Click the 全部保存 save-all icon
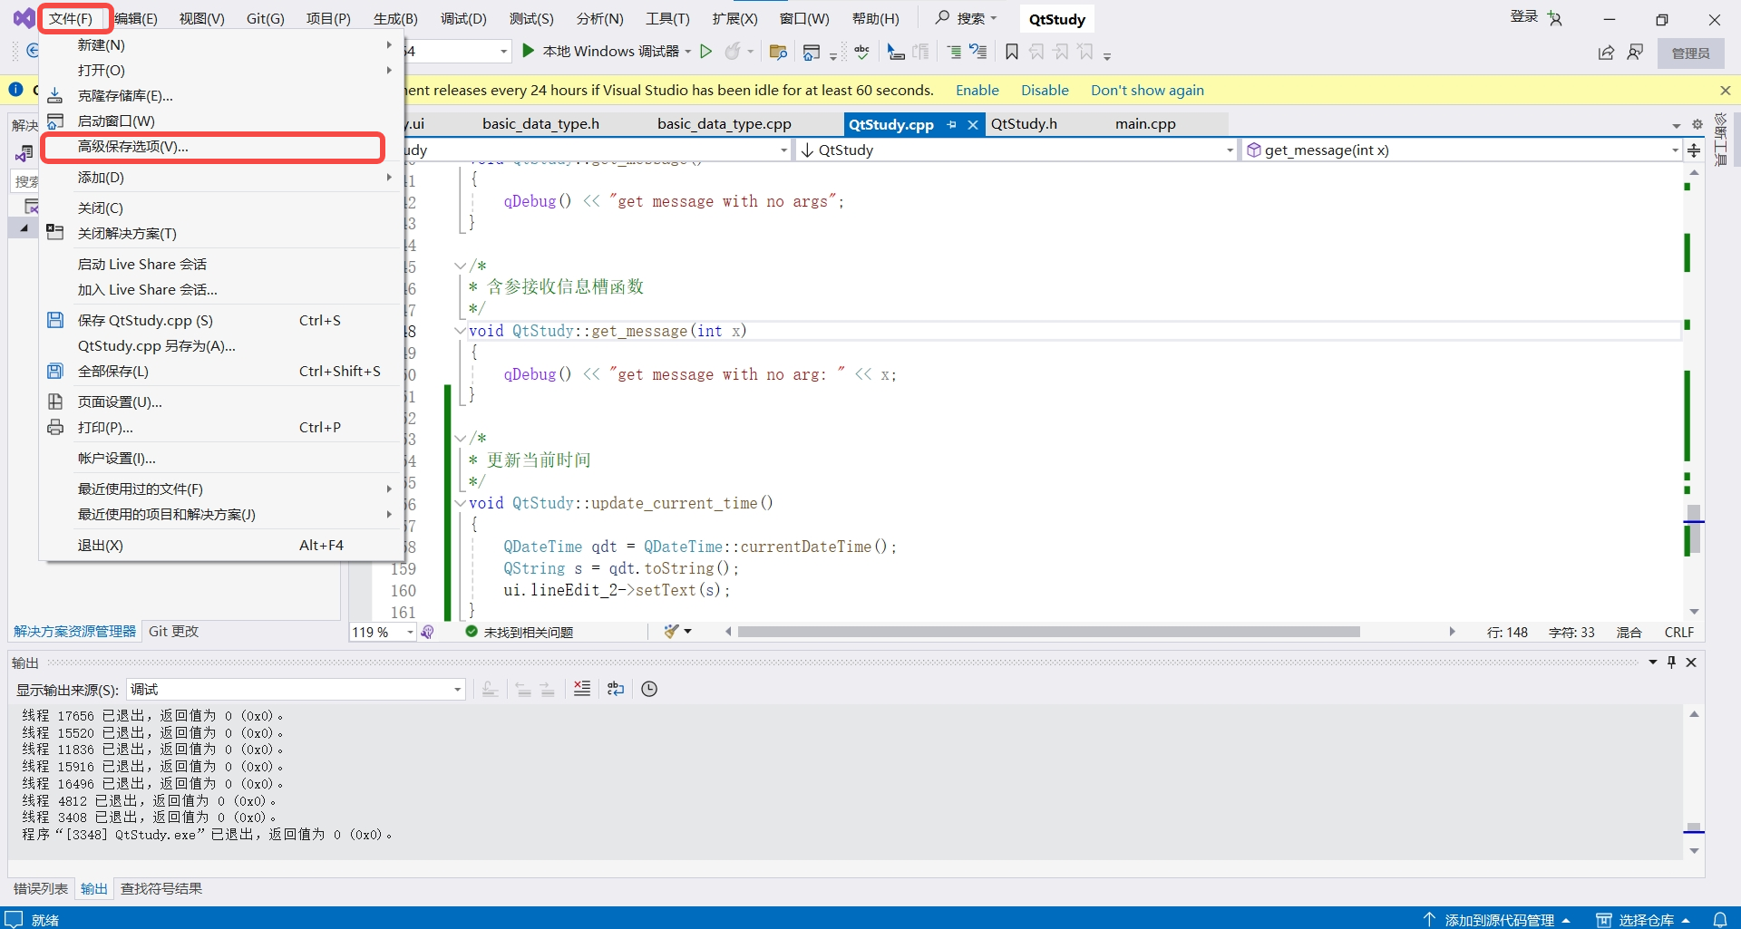The width and height of the screenshot is (1741, 929). point(55,371)
